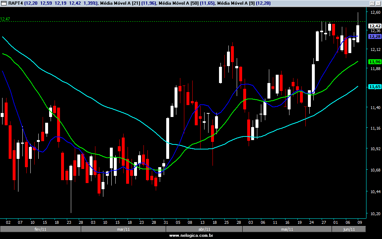Select the RAPT4 ticker text in title

tap(15, 3)
